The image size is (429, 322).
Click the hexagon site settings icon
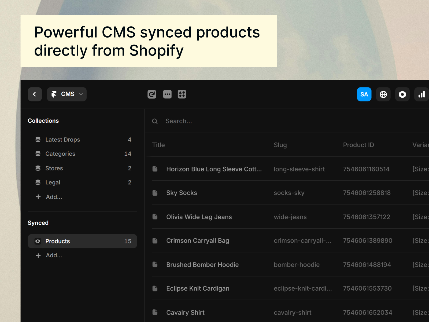(x=402, y=94)
